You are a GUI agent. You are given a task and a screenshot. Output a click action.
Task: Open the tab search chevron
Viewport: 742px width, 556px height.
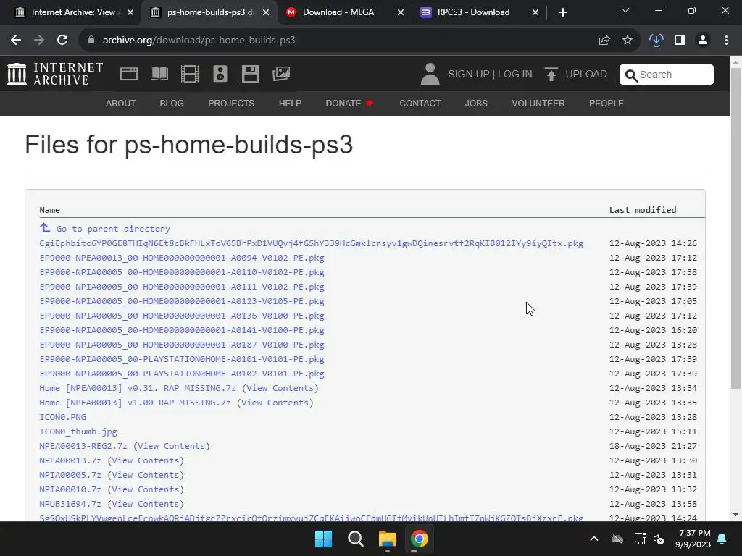(625, 10)
